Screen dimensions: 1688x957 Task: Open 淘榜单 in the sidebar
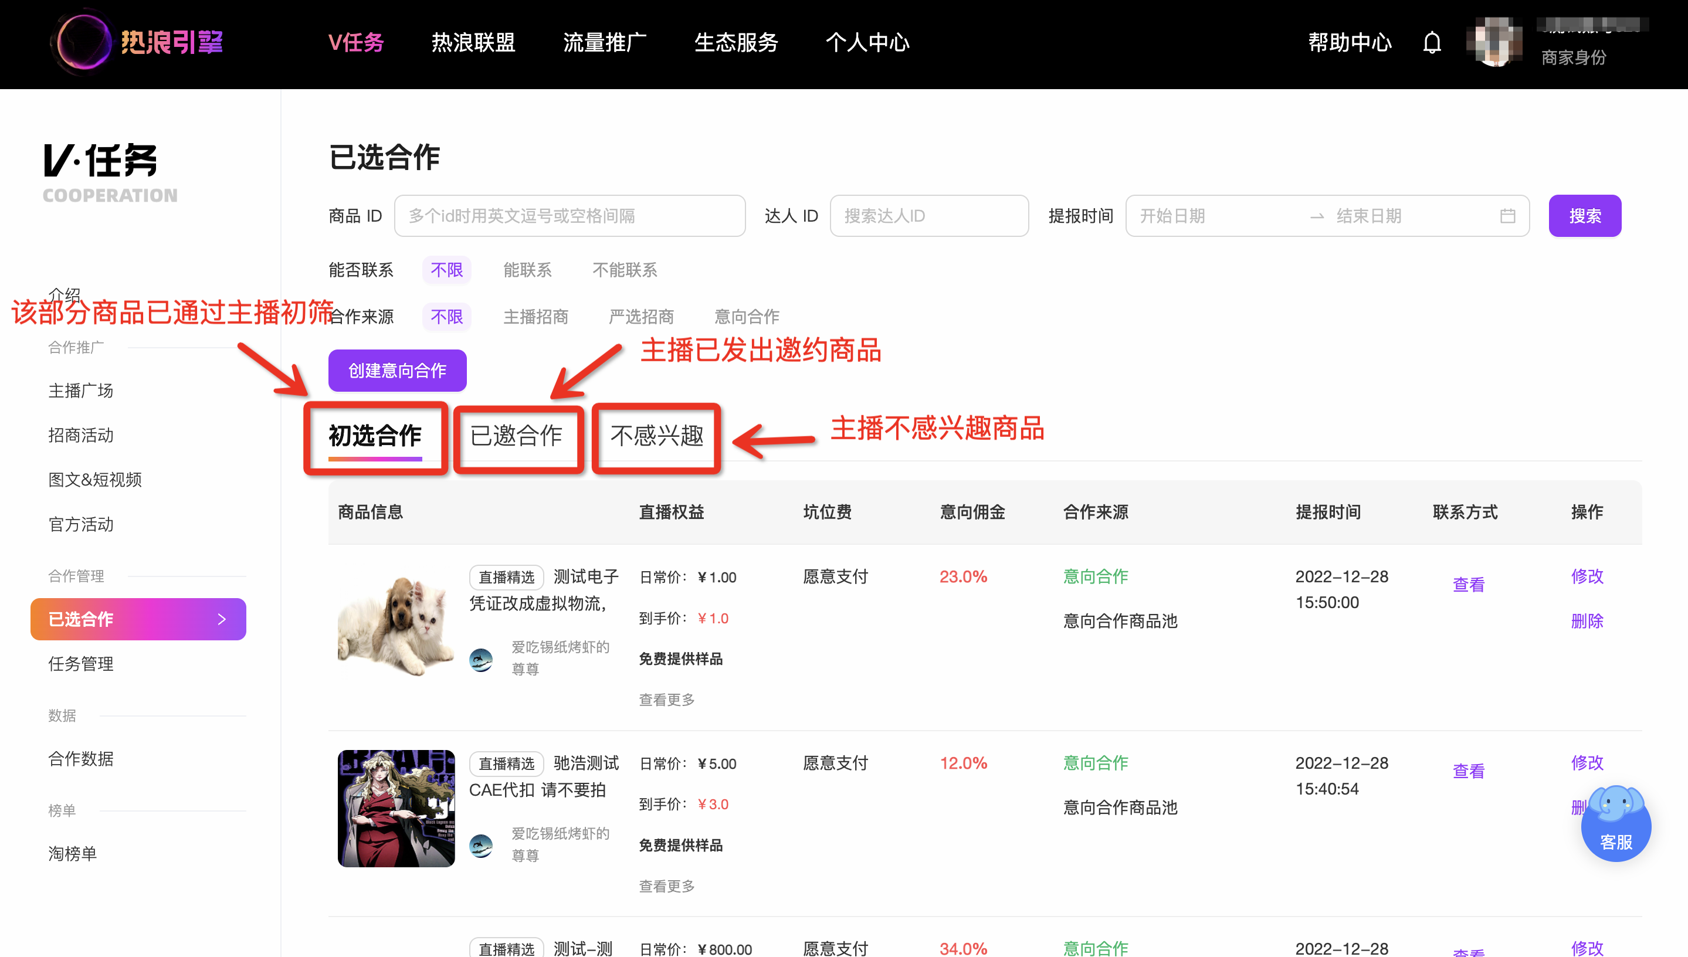[72, 854]
